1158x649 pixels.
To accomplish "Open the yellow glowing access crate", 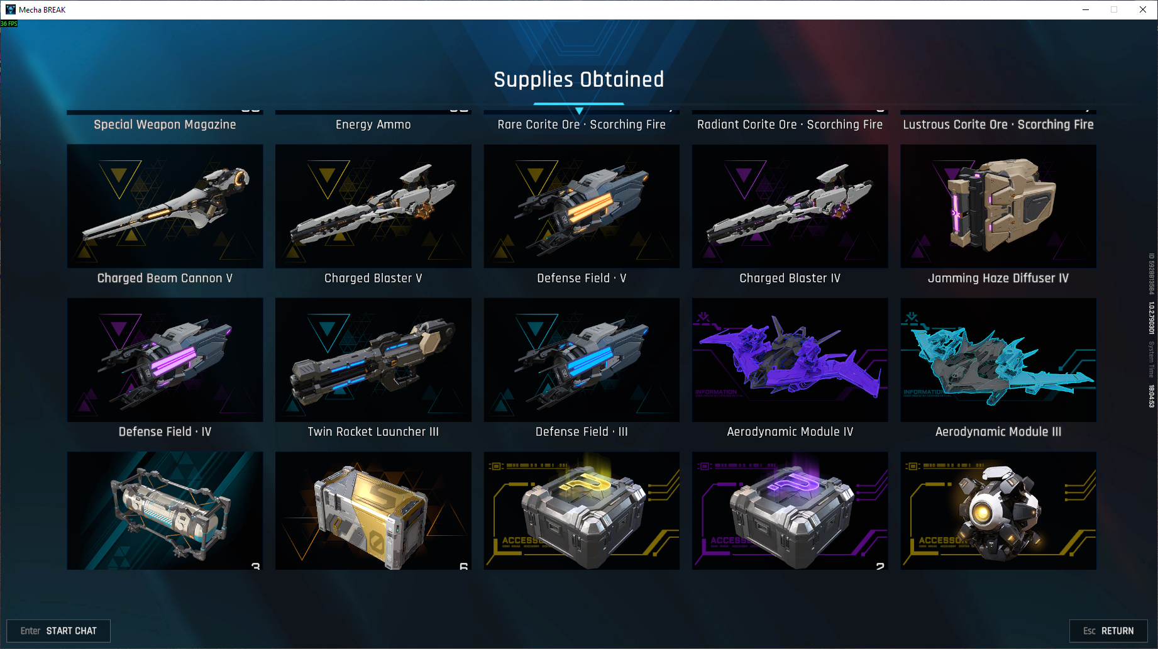I will [582, 511].
